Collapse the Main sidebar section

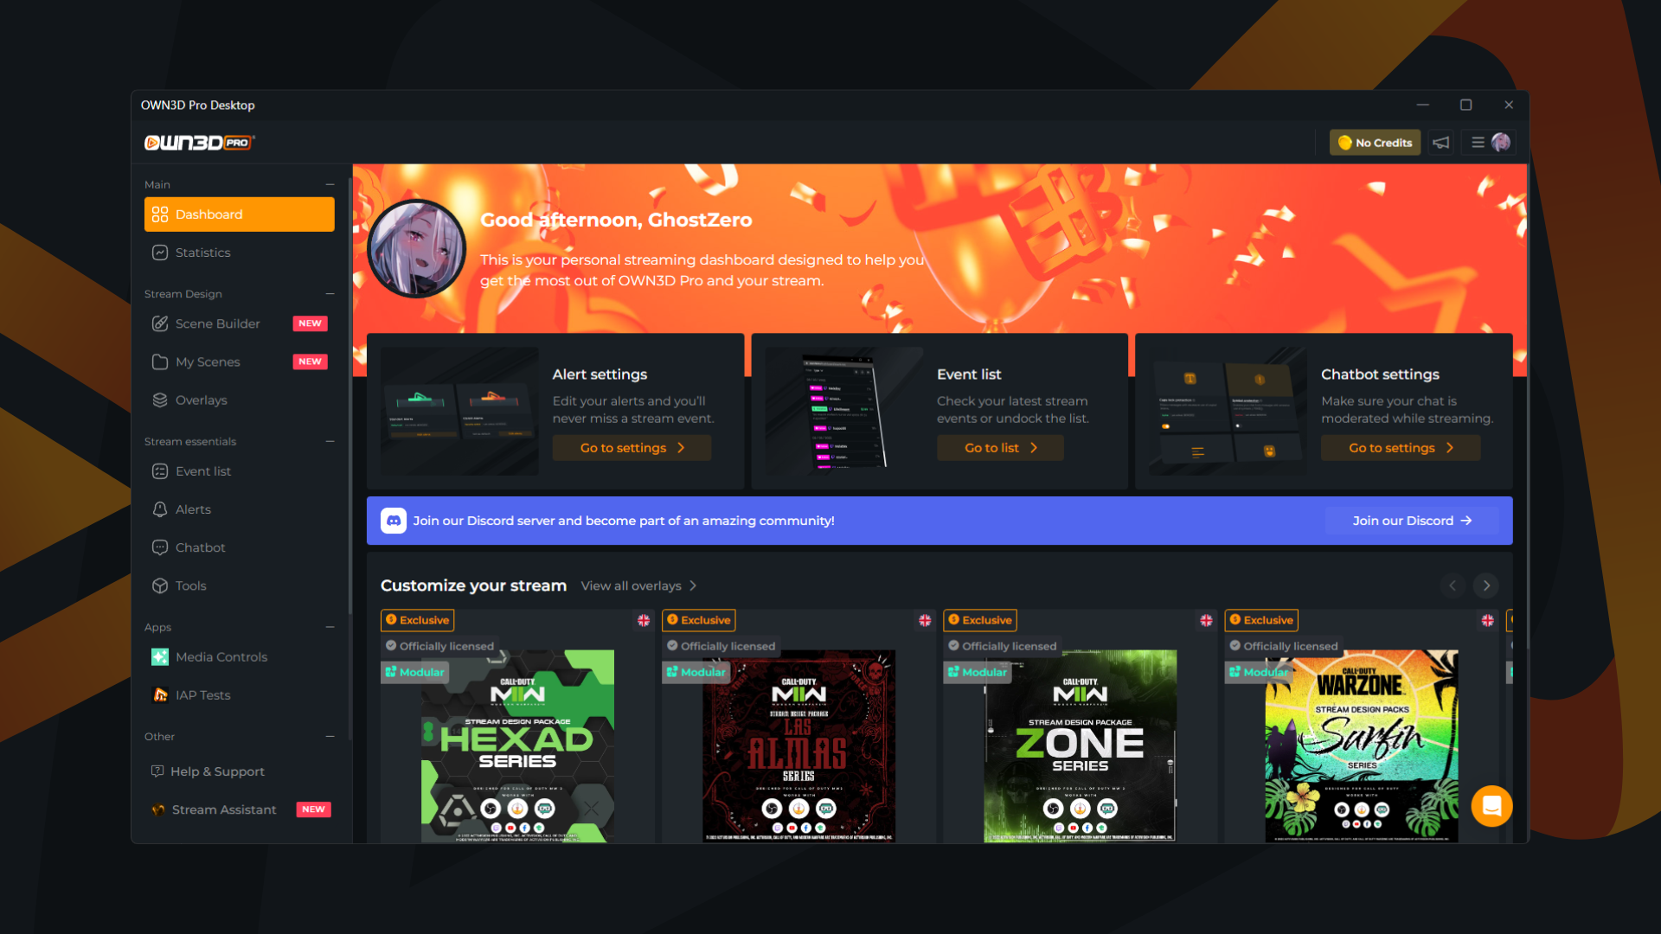click(330, 184)
